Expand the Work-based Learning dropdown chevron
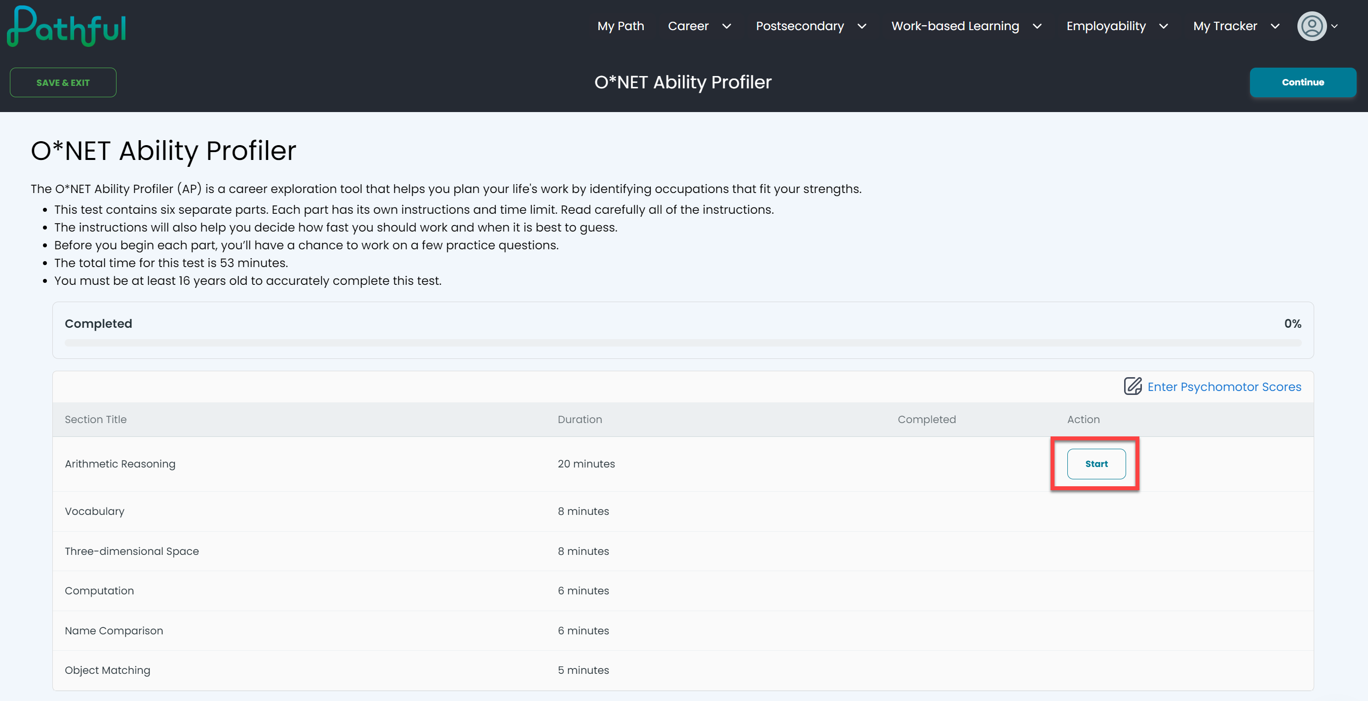Viewport: 1368px width, 701px height. (1037, 27)
